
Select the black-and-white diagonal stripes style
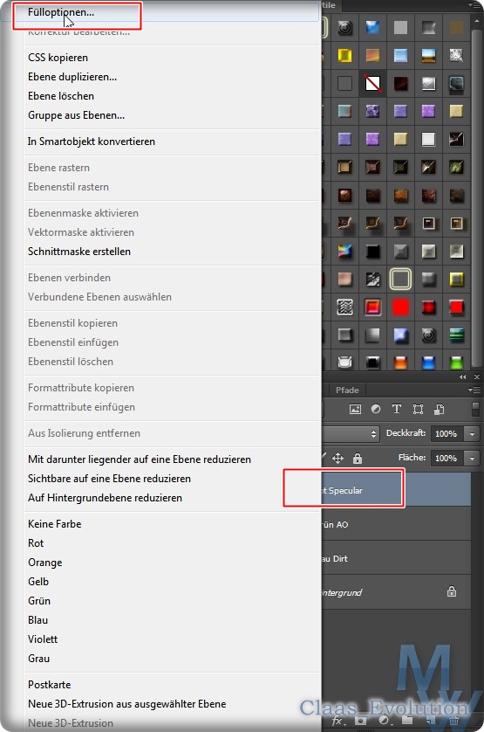[372, 280]
